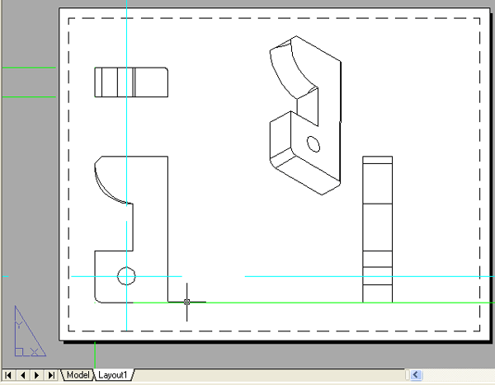Viewport: 495px width, 385px height.
Task: Click the horizontal scrollbar left arrow
Action: tap(417, 375)
